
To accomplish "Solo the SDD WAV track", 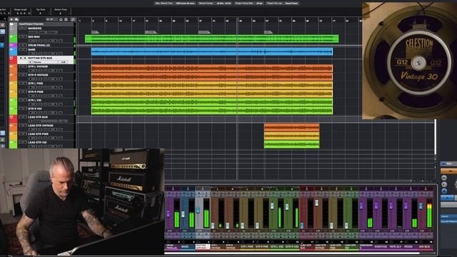I will click(x=24, y=37).
